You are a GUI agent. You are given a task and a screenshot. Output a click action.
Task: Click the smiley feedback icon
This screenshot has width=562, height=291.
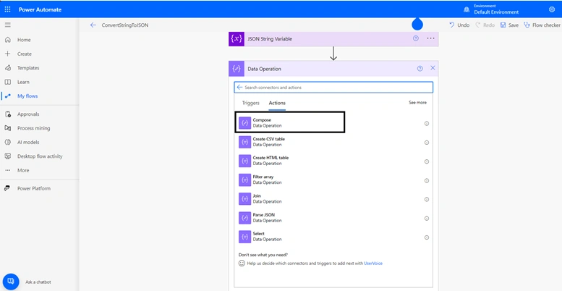242,263
